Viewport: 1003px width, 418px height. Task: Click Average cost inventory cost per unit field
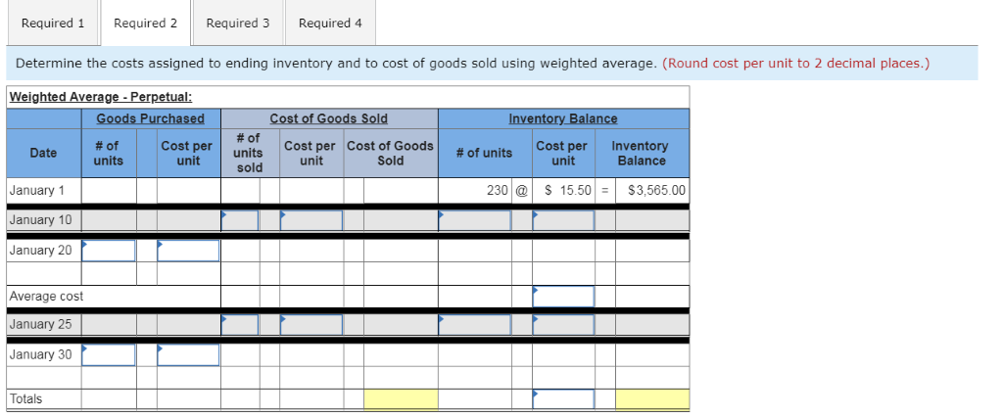point(563,297)
